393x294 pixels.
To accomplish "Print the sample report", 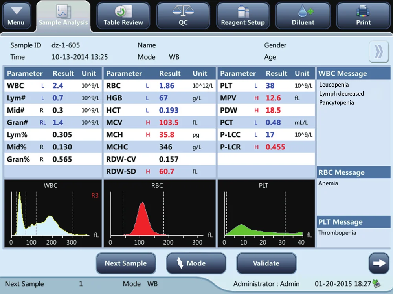I will [363, 16].
